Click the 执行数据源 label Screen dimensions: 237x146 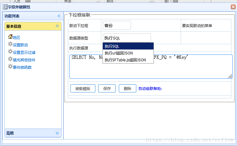[79, 48]
